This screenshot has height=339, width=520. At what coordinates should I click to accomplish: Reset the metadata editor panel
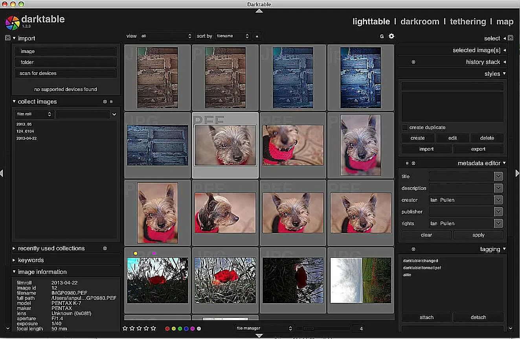(413, 163)
